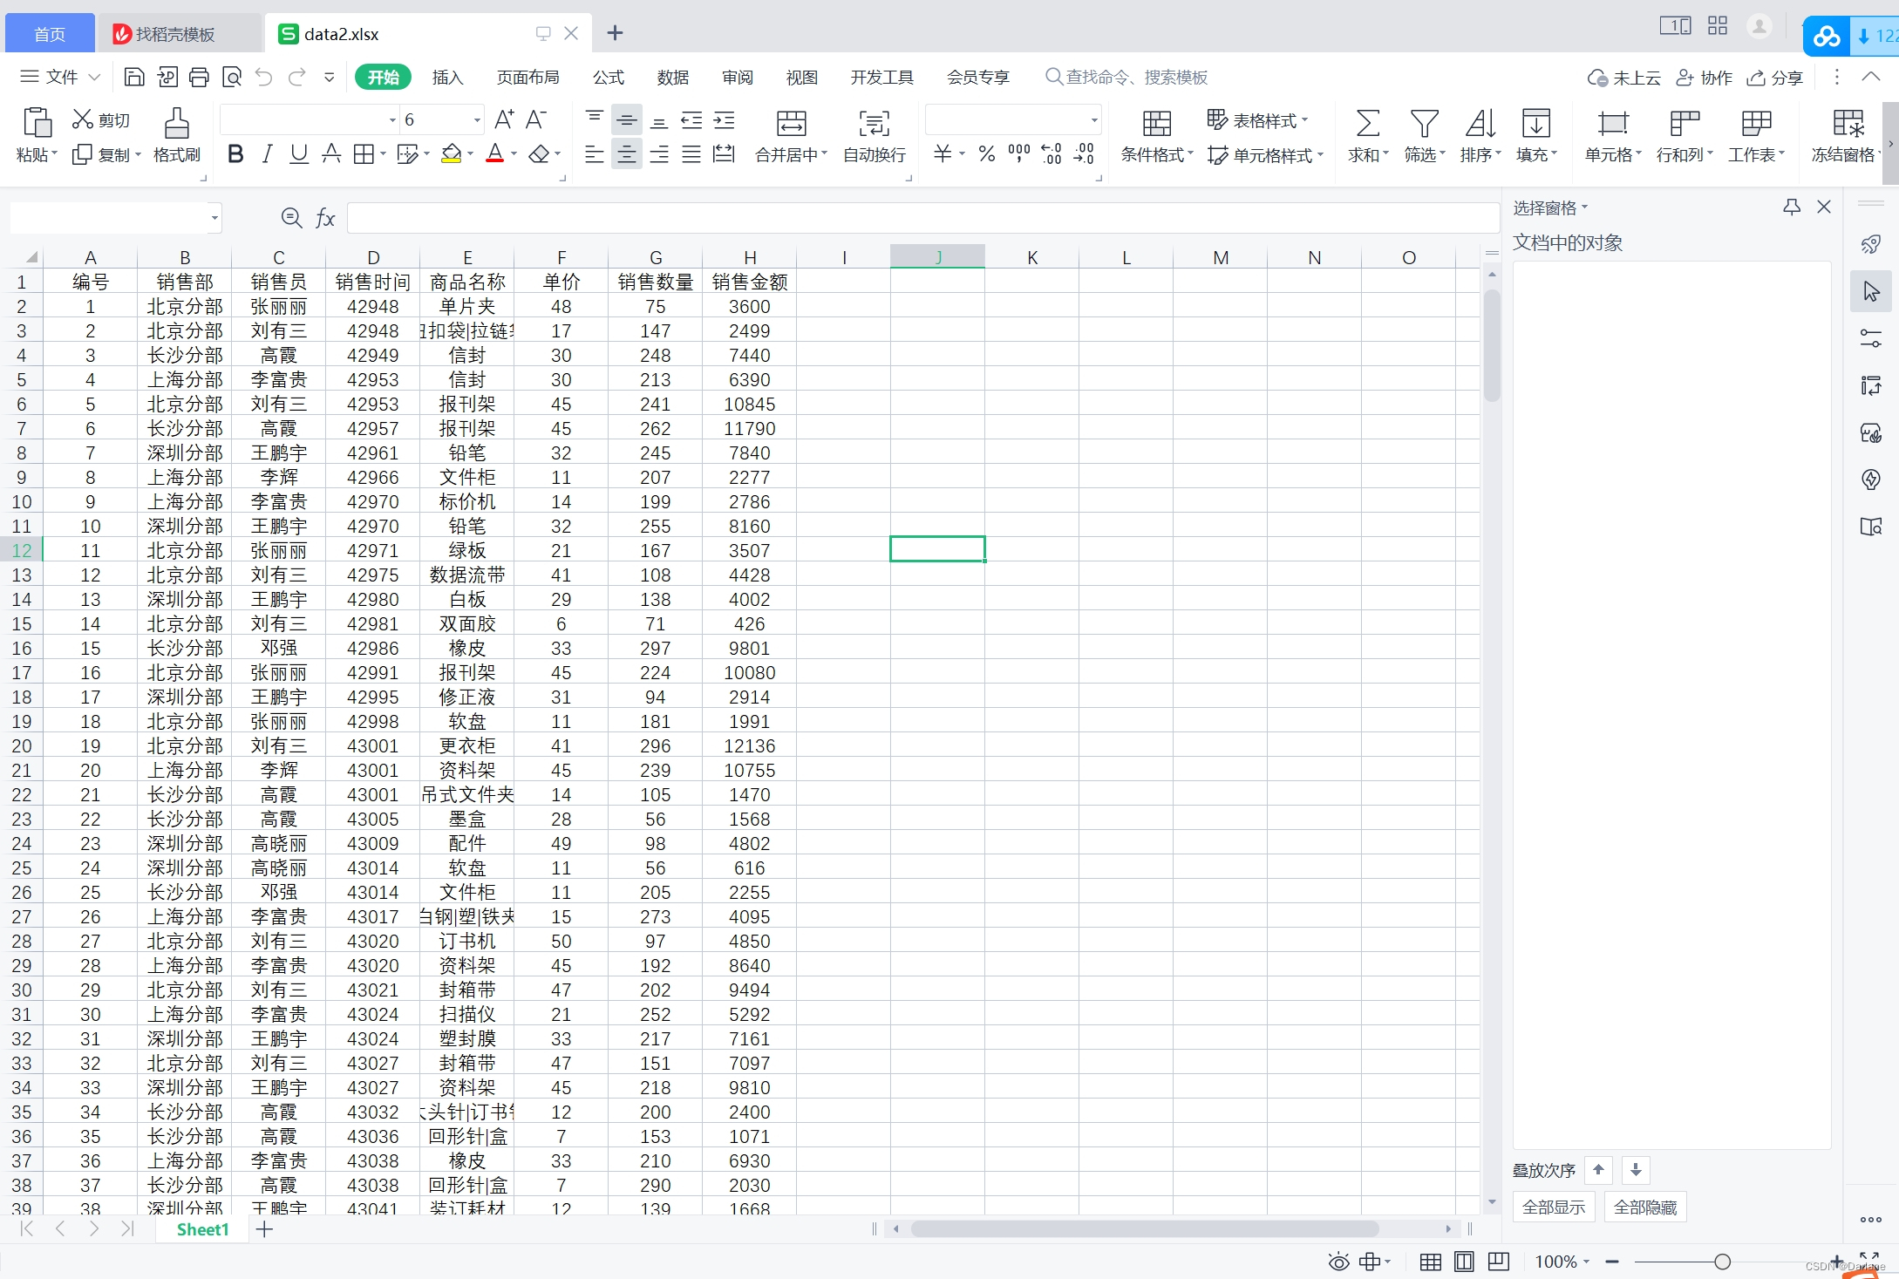This screenshot has height=1279, width=1899.
Task: Click the save icon in quick access toolbar
Action: [134, 78]
